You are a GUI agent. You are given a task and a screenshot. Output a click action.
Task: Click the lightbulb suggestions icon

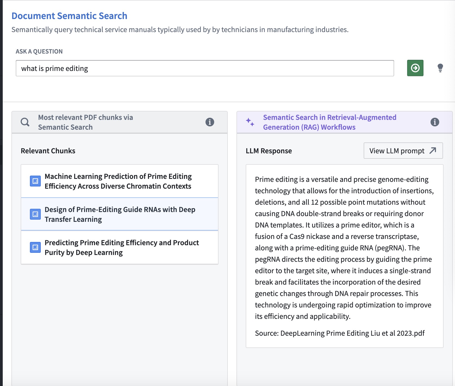tap(440, 68)
